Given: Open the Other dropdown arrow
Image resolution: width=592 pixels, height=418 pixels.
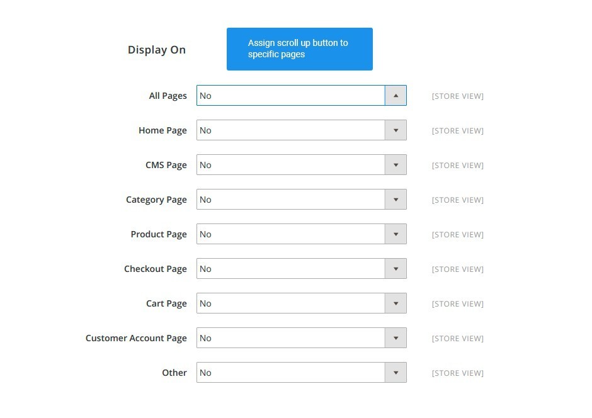Looking at the screenshot, I should tap(396, 373).
